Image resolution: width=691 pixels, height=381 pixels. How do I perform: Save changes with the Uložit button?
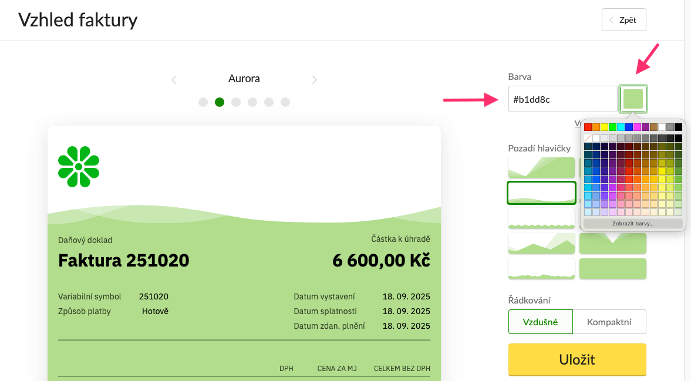coord(577,359)
